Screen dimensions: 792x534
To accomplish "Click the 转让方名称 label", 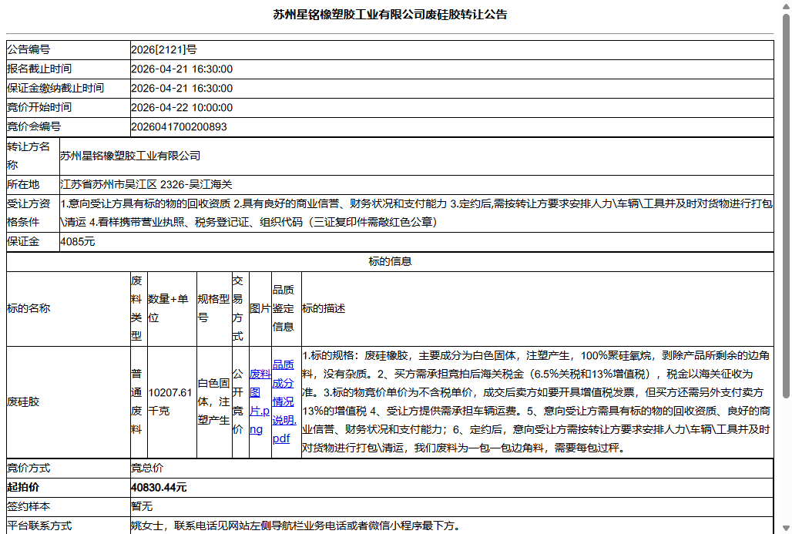I will [x=29, y=156].
